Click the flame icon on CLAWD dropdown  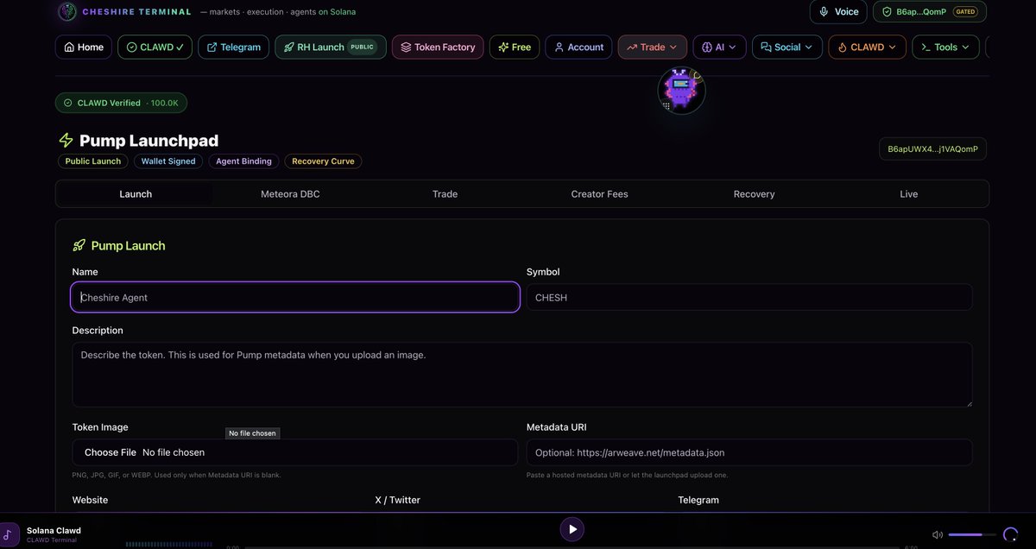[842, 47]
